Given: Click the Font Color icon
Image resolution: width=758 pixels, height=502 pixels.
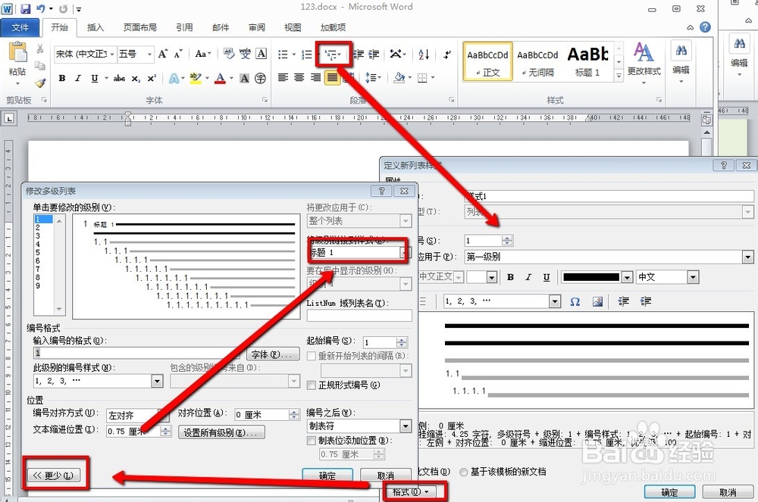Looking at the screenshot, I should coord(221,78).
